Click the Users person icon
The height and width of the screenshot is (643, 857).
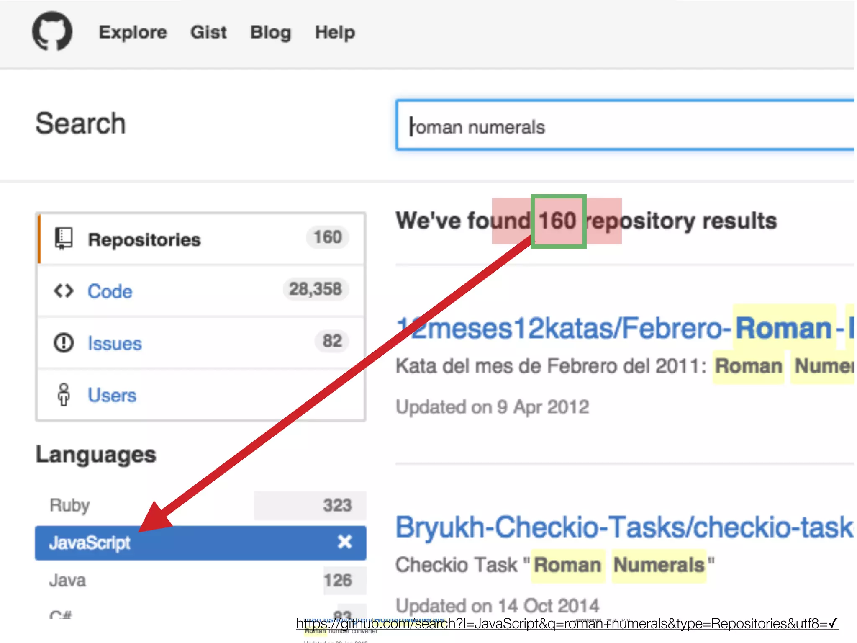point(64,394)
